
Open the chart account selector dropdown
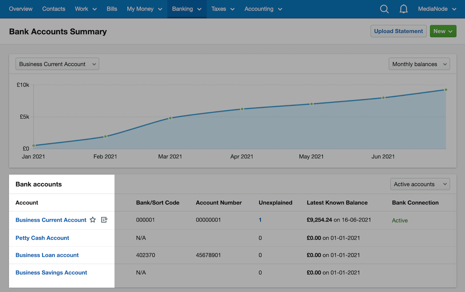(x=57, y=64)
